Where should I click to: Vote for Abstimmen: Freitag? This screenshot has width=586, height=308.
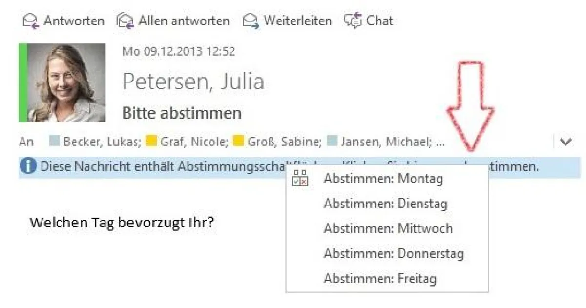[380, 278]
